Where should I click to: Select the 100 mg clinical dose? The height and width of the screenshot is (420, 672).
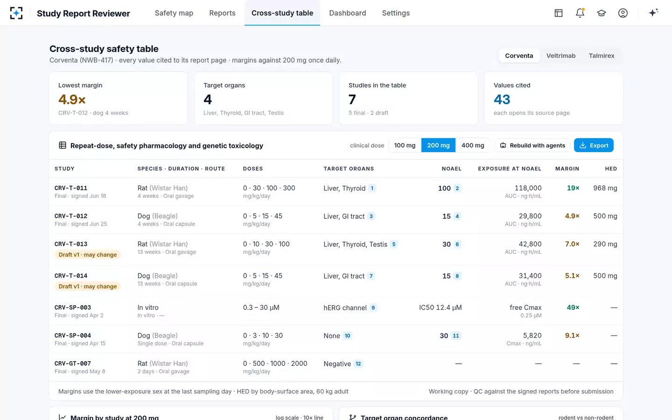click(405, 146)
